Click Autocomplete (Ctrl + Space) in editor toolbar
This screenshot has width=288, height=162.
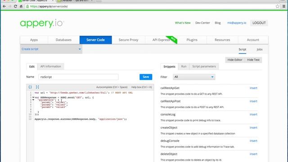112,87
